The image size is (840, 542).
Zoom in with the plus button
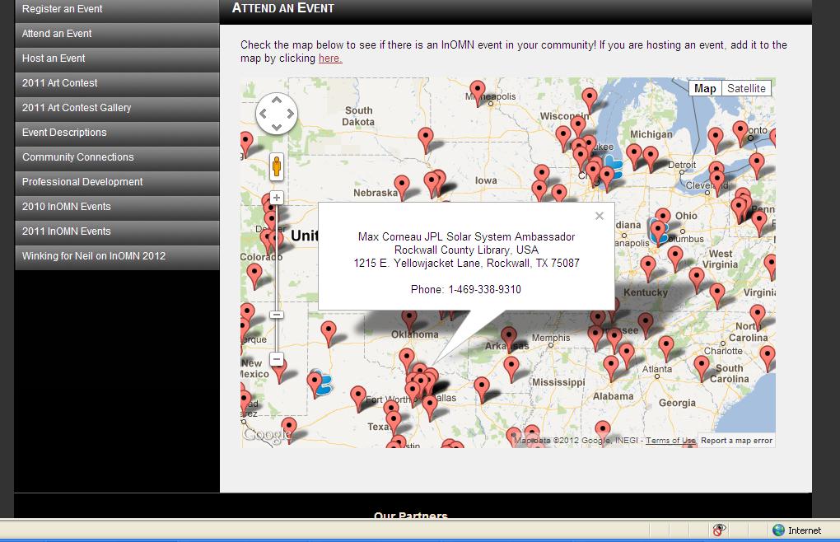click(x=277, y=198)
